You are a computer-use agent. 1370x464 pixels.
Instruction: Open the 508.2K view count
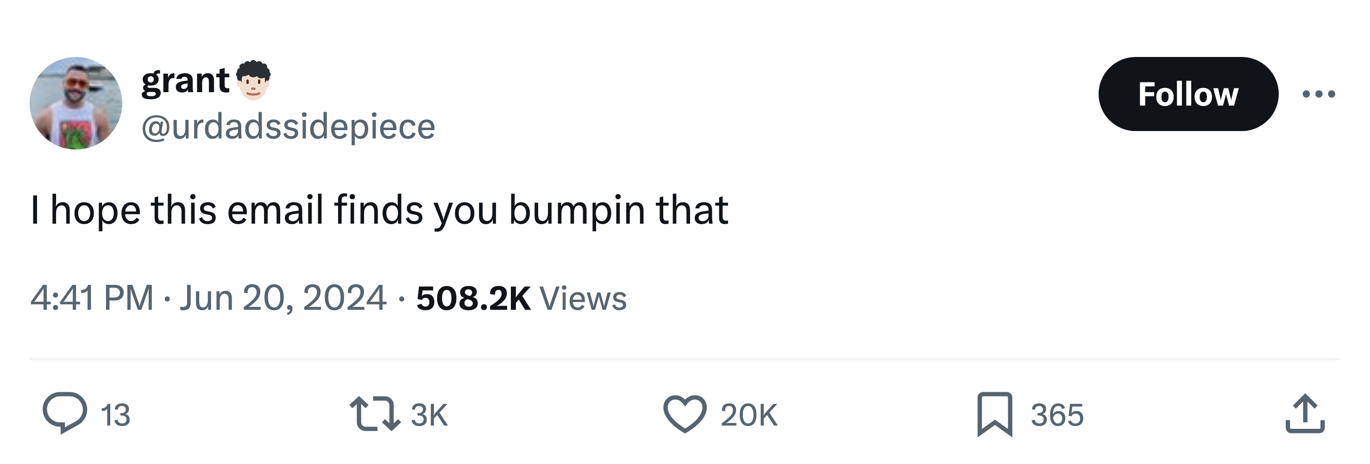[x=473, y=299]
